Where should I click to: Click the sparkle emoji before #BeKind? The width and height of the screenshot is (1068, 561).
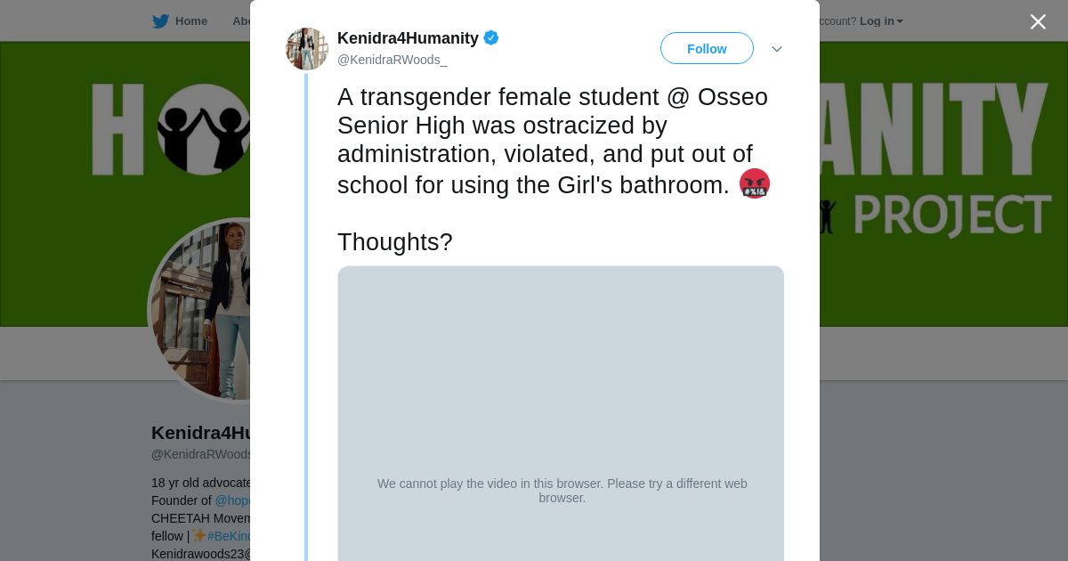199,536
